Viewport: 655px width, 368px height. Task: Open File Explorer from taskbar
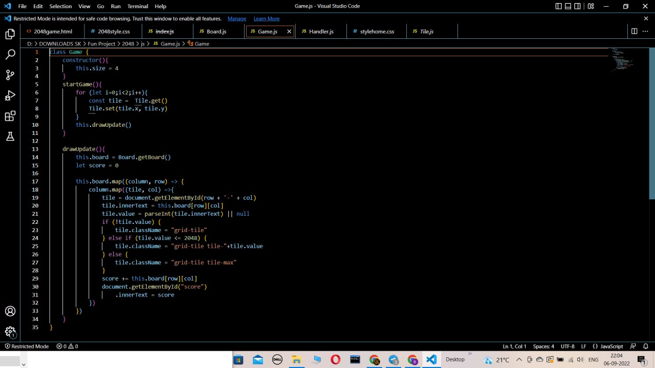[296, 359]
